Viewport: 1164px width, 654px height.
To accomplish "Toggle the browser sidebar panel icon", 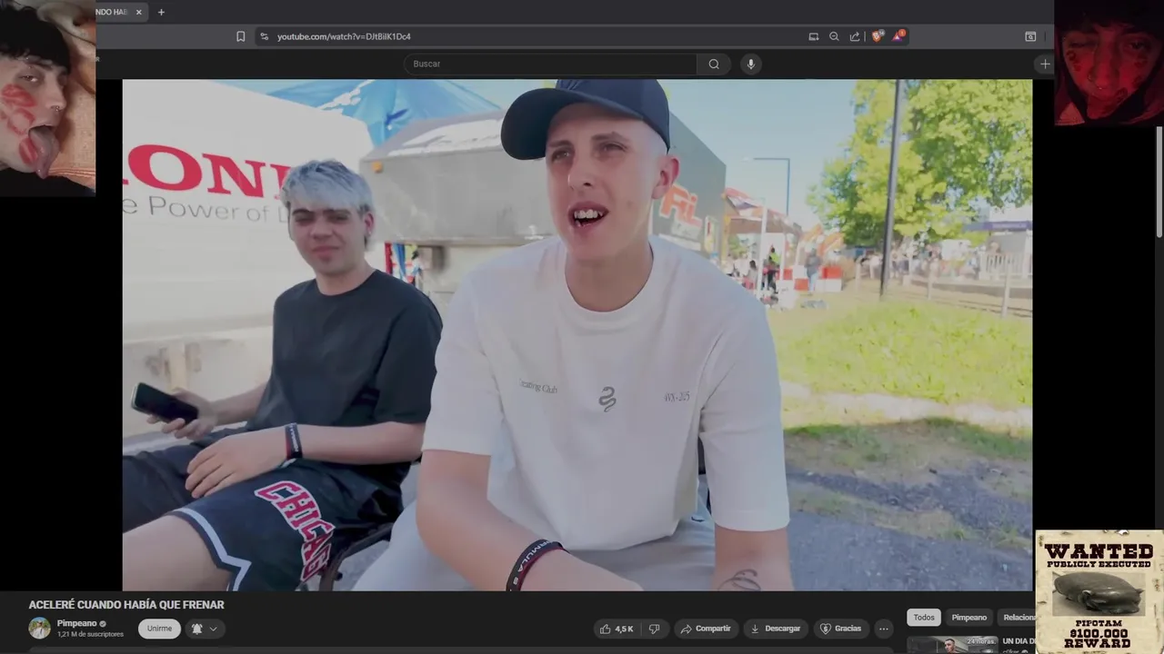I will pyautogui.click(x=1030, y=36).
